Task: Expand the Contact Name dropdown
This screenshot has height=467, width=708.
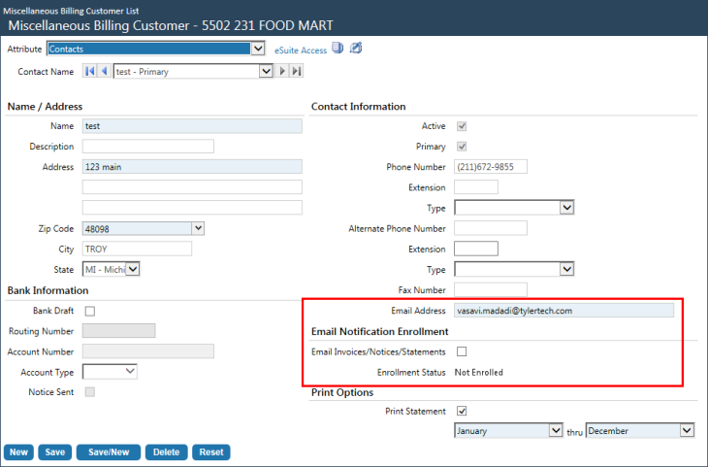Action: click(265, 71)
